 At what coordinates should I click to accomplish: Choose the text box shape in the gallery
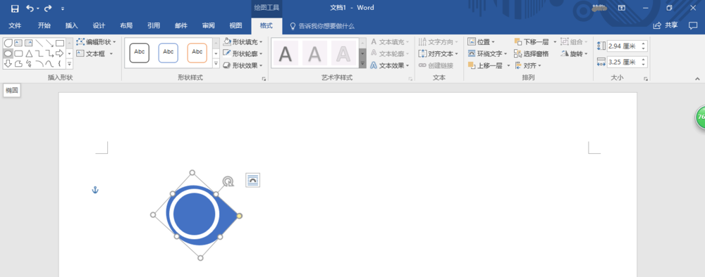(18, 43)
